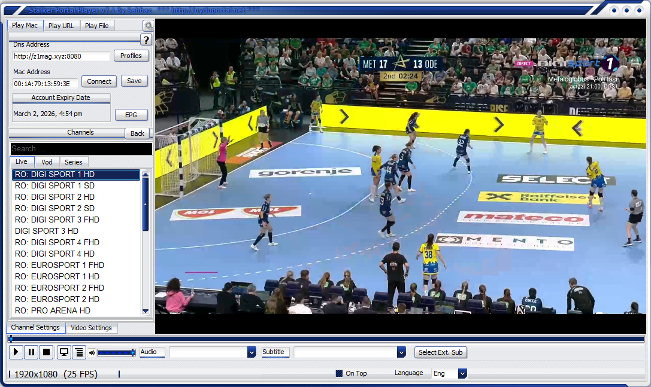
Task: Open the settings gear icon
Action: 148,26
